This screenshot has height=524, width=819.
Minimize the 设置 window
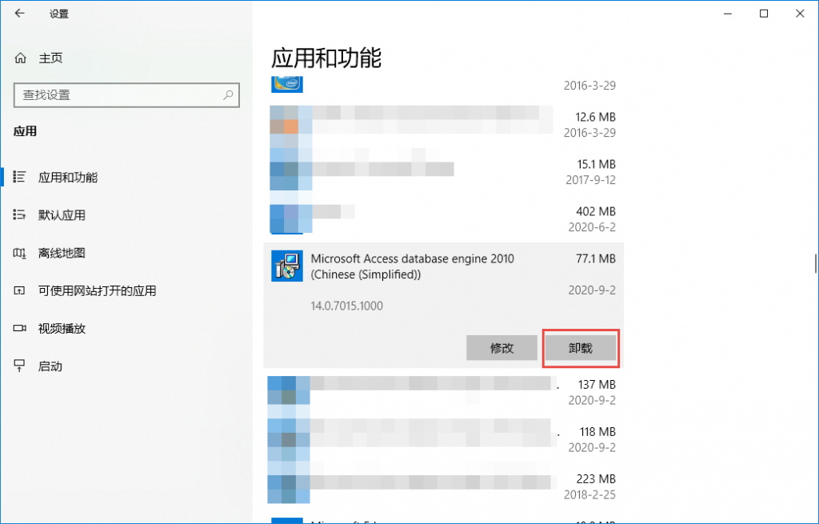coord(728,14)
